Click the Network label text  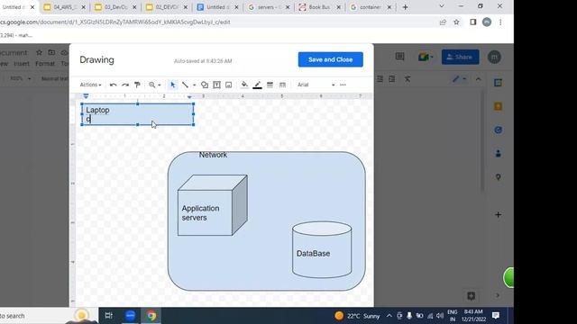(x=213, y=155)
